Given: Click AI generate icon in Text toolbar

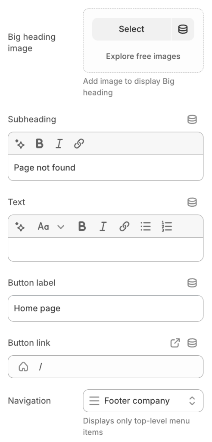Looking at the screenshot, I should [x=20, y=226].
